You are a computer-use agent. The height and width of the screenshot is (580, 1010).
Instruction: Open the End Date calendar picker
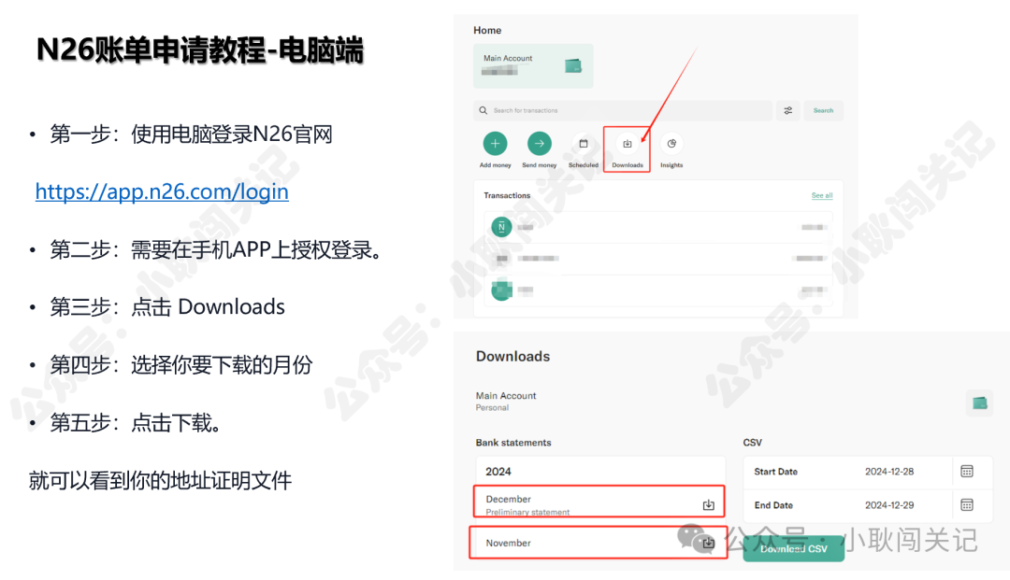point(967,504)
